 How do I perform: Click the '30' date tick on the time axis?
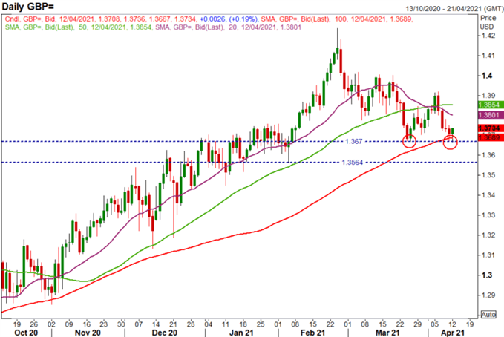(x=121, y=324)
